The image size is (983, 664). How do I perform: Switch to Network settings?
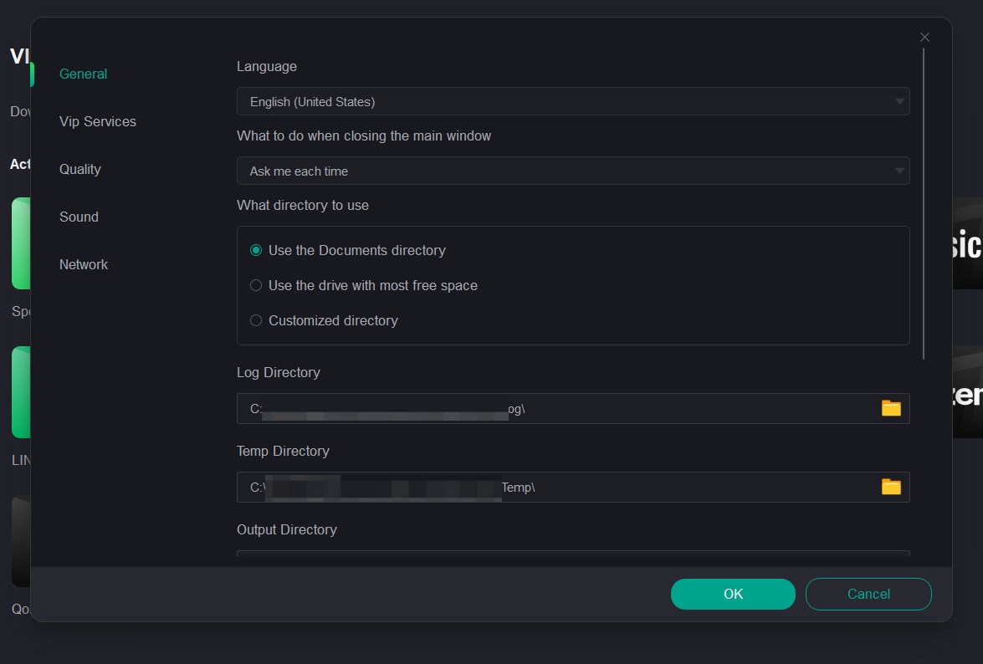[84, 264]
